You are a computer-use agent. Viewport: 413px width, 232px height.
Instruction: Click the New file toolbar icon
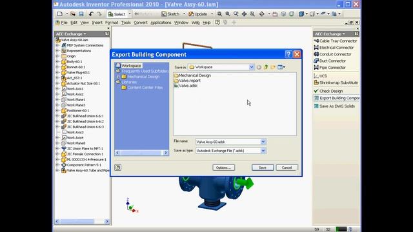pos(60,14)
